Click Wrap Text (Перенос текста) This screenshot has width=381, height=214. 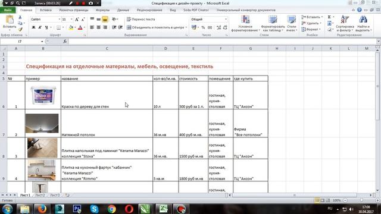[141, 19]
